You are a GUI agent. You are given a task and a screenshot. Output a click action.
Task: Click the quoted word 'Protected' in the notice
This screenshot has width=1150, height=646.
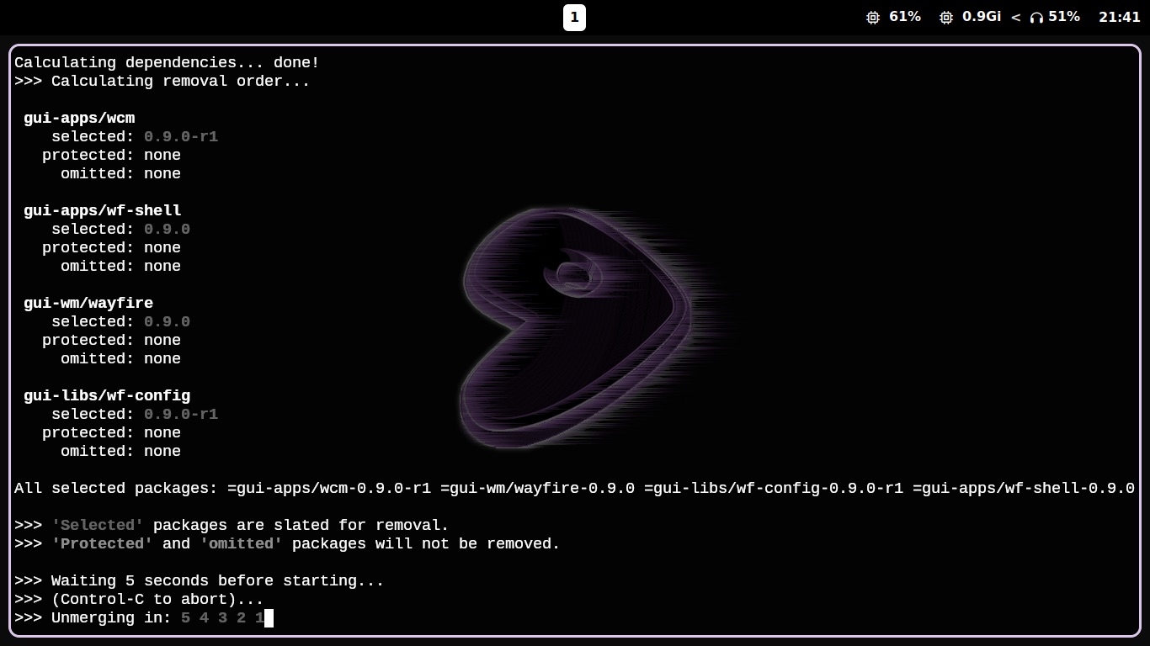102,543
